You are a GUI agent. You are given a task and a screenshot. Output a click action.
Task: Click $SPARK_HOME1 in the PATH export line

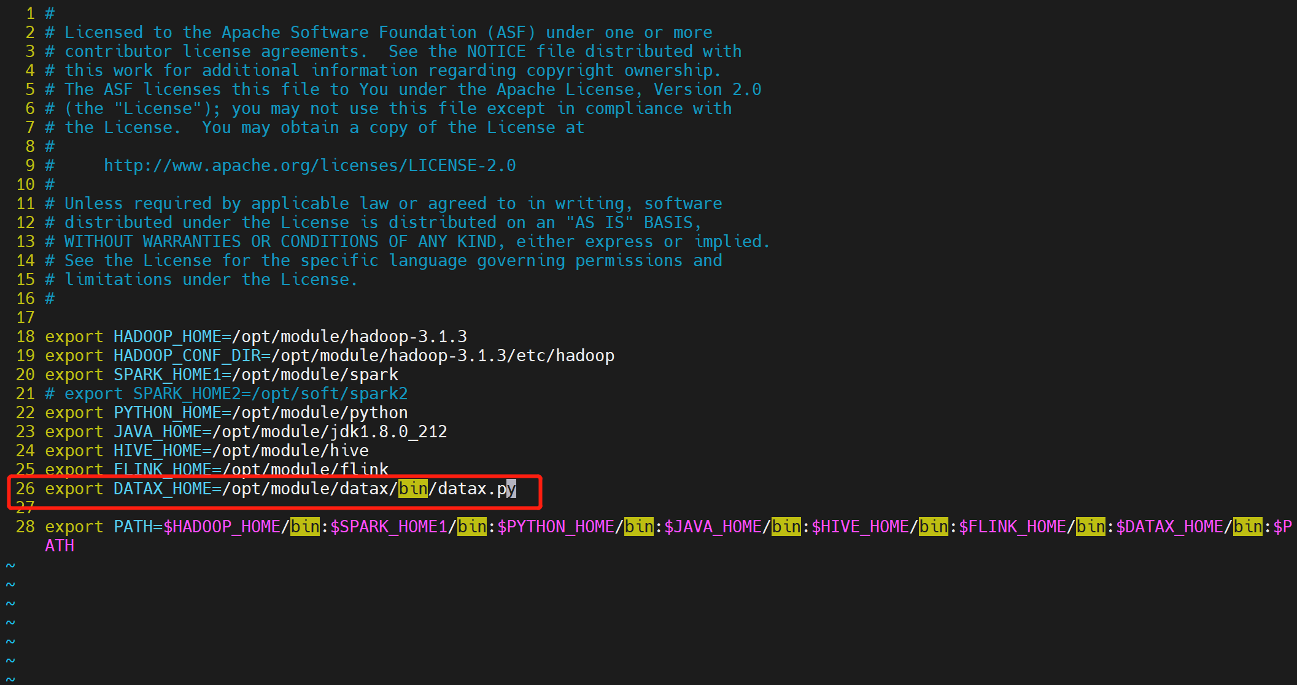(388, 527)
